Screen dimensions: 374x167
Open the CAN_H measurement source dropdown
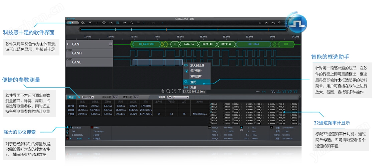[178, 97]
